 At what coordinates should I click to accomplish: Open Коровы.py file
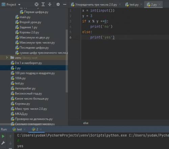[x=20, y=104]
